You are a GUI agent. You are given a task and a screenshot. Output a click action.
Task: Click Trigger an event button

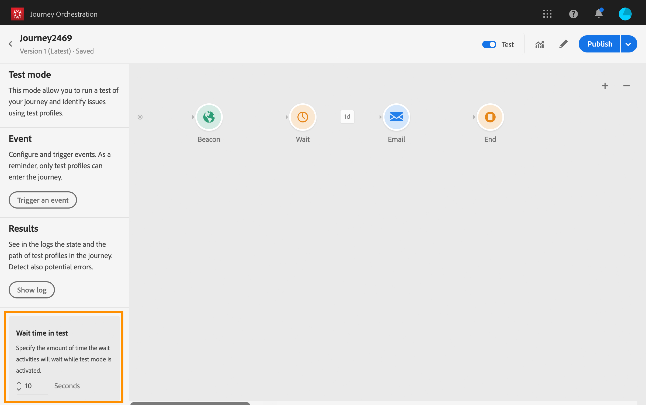click(x=43, y=200)
